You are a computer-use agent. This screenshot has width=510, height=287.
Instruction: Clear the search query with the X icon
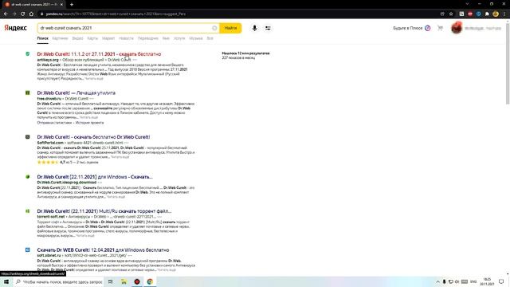click(x=214, y=28)
